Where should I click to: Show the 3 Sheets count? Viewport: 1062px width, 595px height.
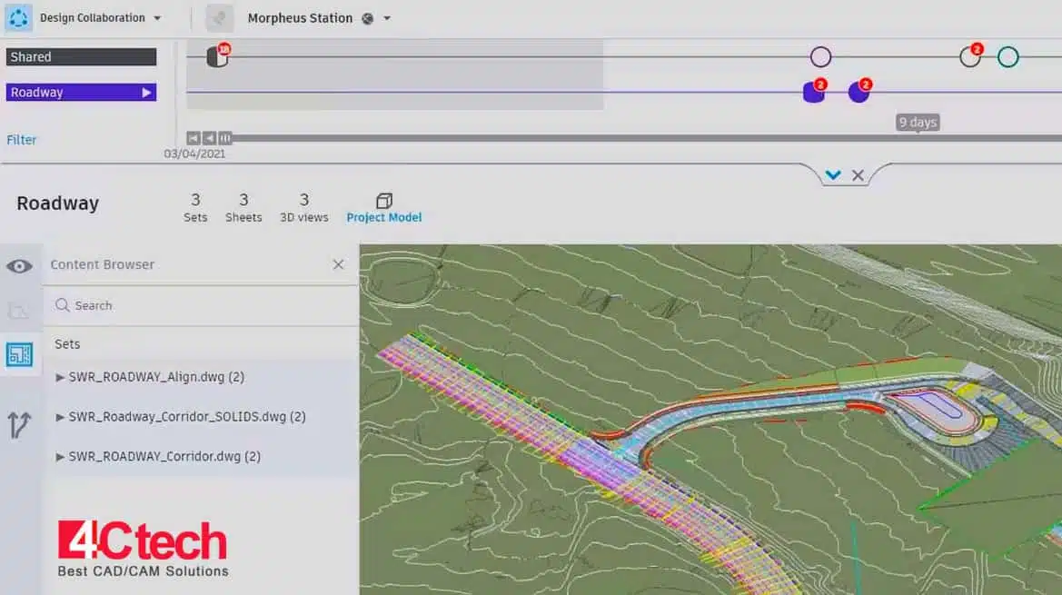click(243, 207)
